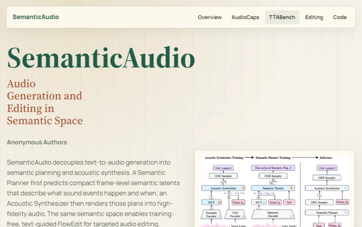Click the abstract paragraph starting 'SemanticAudio decouples'
This screenshot has height=227, width=362.
tap(93, 193)
